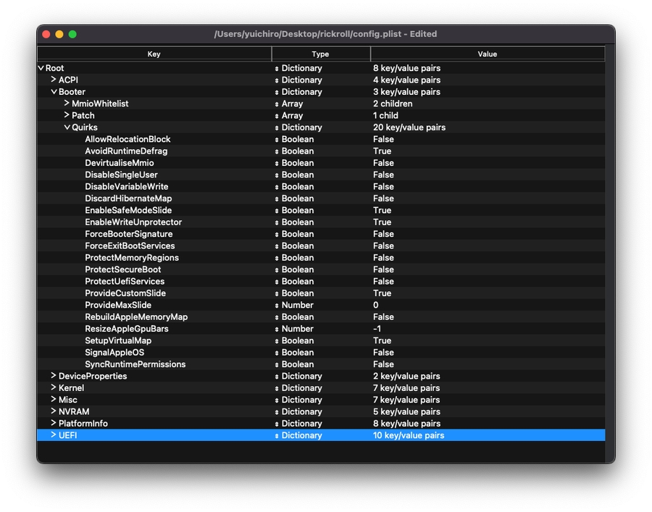Click the Value column header
652x512 pixels.
[487, 54]
